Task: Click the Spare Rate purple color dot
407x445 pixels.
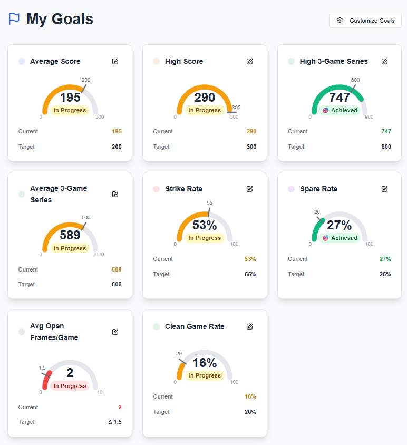Action: (291, 189)
